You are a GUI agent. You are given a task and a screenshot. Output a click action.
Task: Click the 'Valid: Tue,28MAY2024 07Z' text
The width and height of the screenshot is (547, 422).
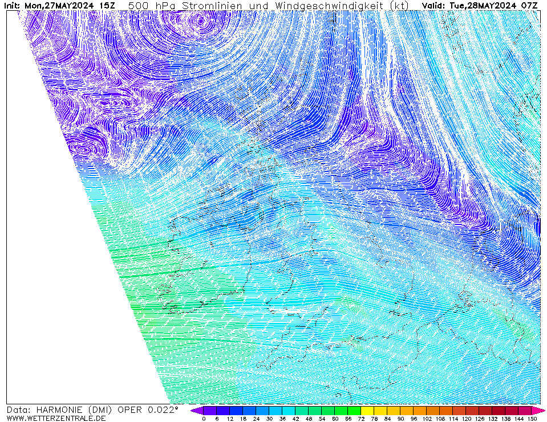pos(480,6)
